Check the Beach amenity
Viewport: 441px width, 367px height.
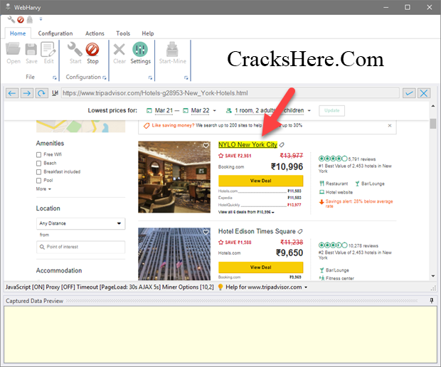(x=39, y=164)
